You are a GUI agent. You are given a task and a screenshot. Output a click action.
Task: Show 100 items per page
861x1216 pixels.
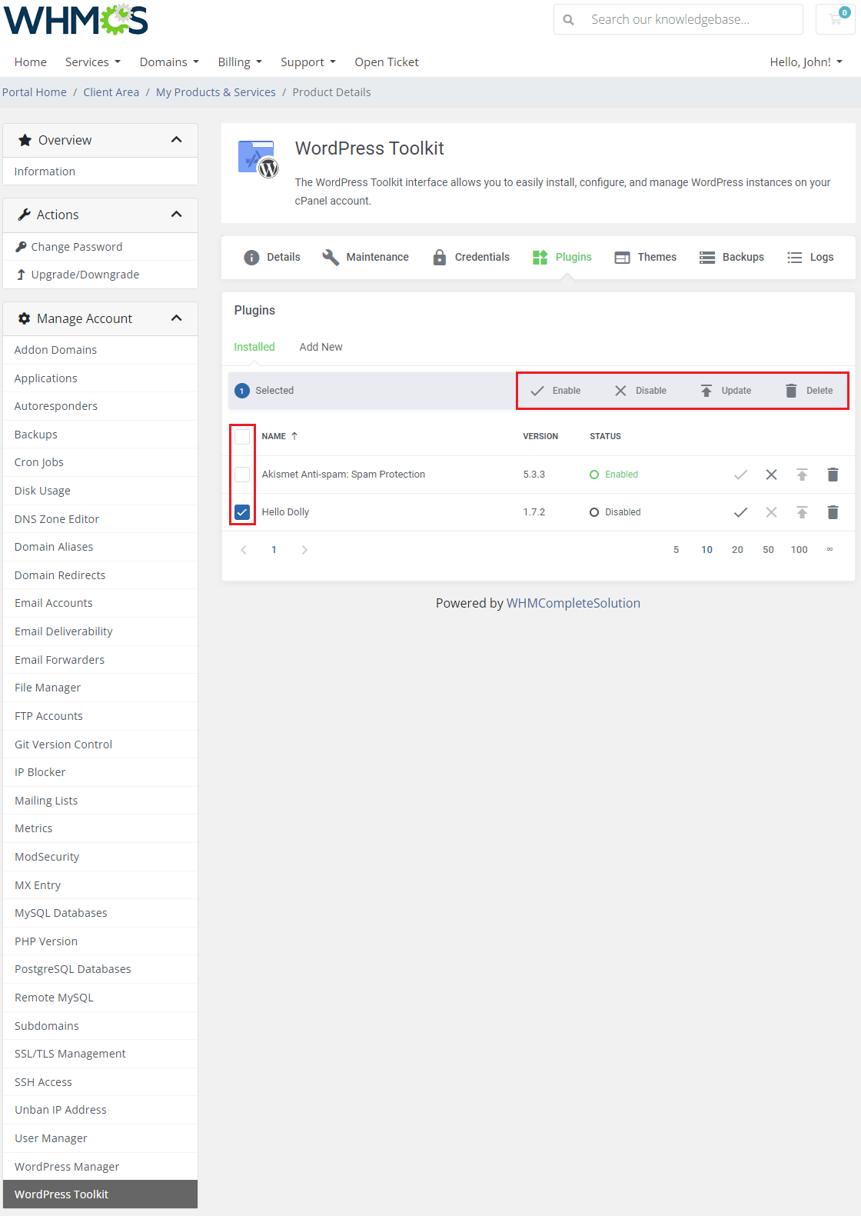click(799, 550)
